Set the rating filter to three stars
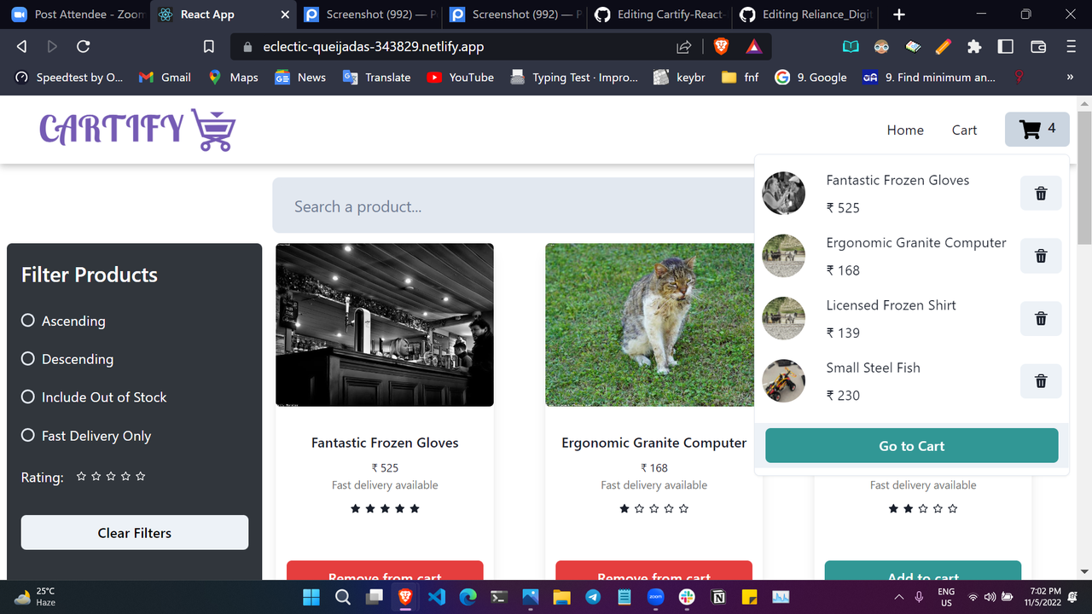This screenshot has width=1092, height=614. (110, 478)
